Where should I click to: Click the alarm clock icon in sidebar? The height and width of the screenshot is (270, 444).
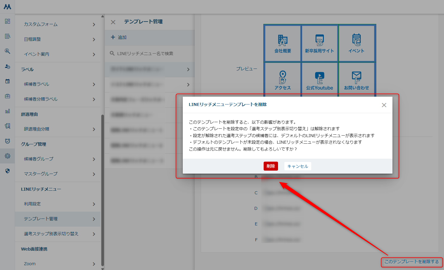point(7,141)
